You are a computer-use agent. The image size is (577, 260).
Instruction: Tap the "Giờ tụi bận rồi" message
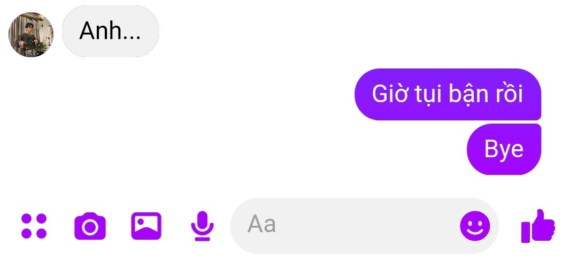click(x=448, y=94)
